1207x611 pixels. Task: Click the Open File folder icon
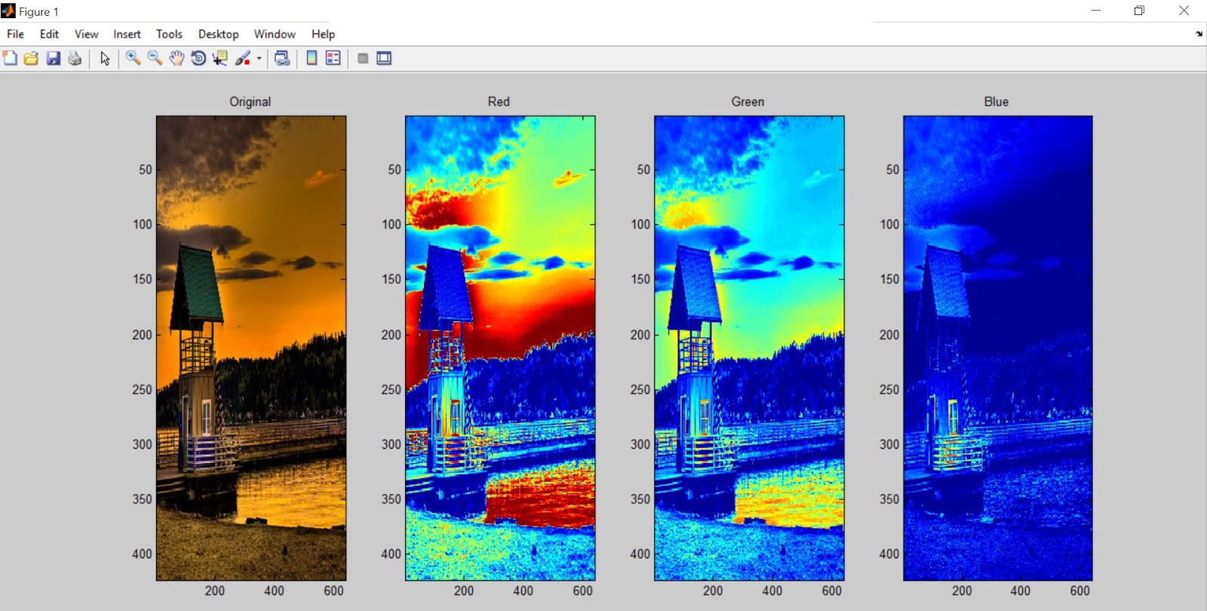pos(31,58)
